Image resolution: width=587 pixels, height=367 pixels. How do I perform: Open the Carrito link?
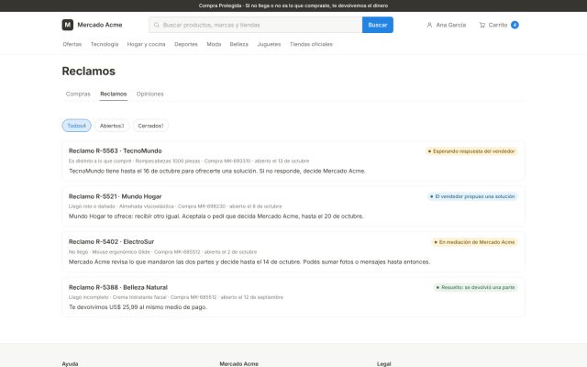(x=499, y=25)
